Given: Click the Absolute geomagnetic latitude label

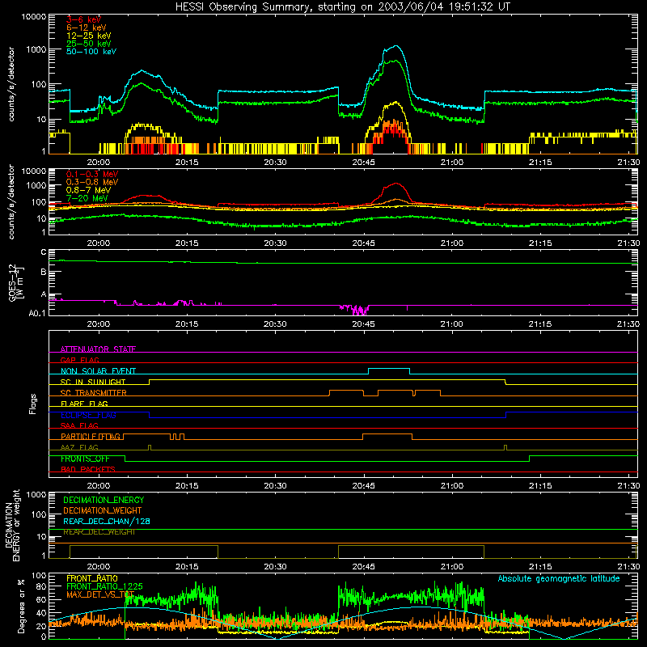Looking at the screenshot, I should click(559, 578).
